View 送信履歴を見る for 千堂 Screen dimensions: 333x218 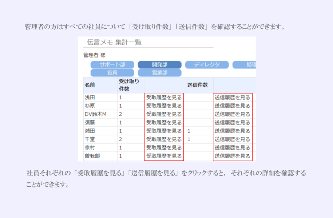point(232,139)
